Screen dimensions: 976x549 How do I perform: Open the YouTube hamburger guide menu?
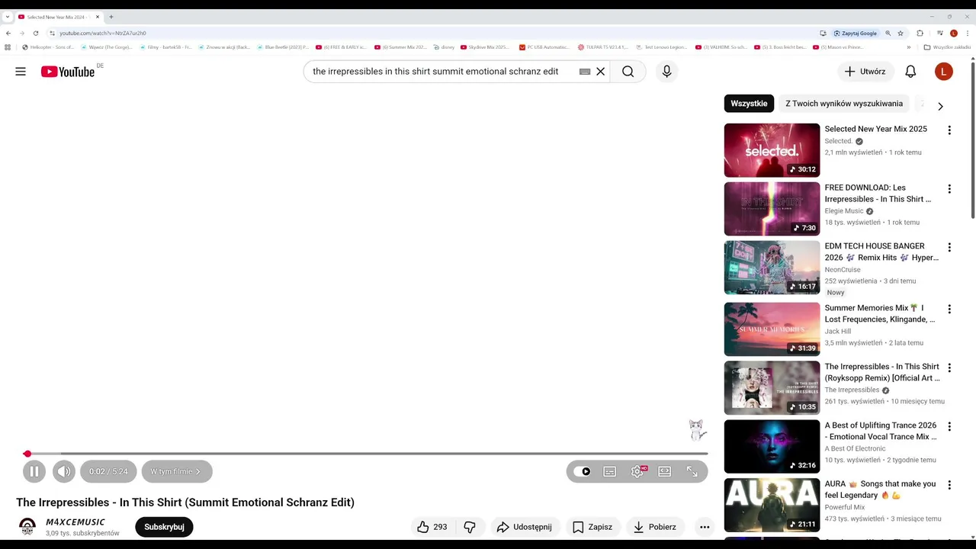coord(21,72)
